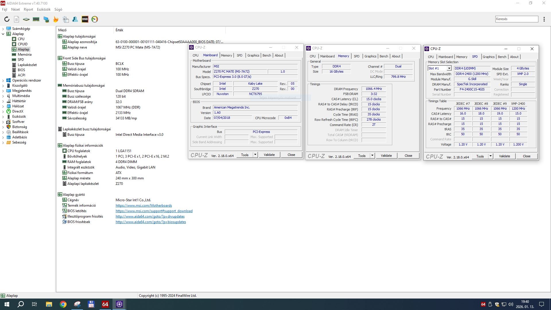Screen dimensions: 551x310
Task: Expand the Operációs rendszer tree node
Action: pos(3,80)
